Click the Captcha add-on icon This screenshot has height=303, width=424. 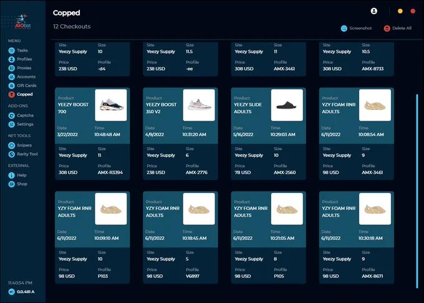coord(11,116)
